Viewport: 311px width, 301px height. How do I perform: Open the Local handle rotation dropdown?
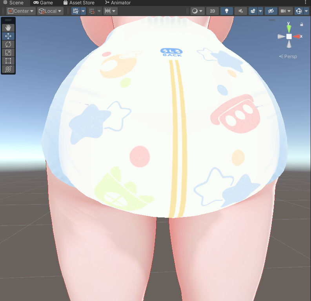click(x=50, y=11)
